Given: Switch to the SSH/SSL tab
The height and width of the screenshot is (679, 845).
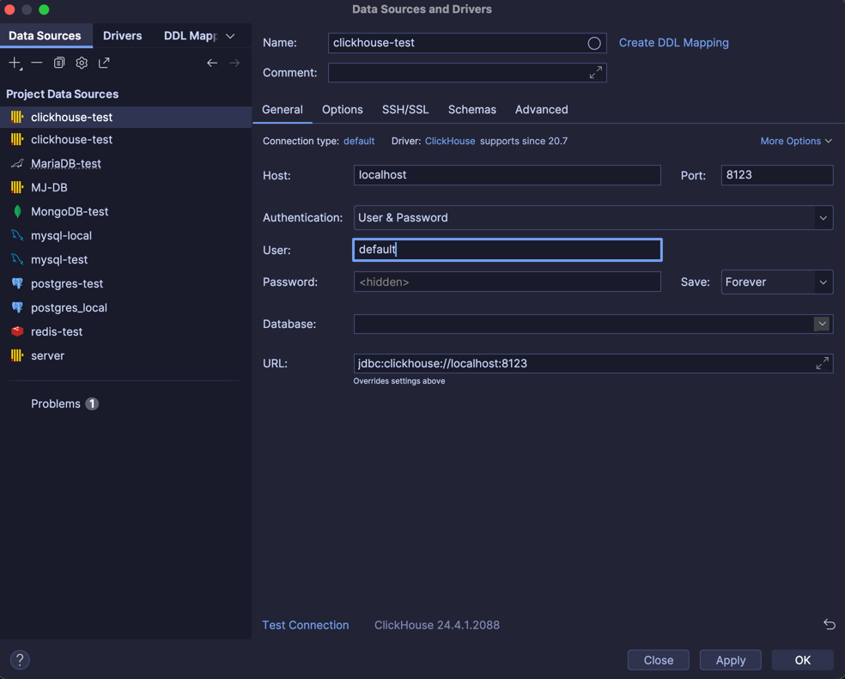Looking at the screenshot, I should 404,110.
